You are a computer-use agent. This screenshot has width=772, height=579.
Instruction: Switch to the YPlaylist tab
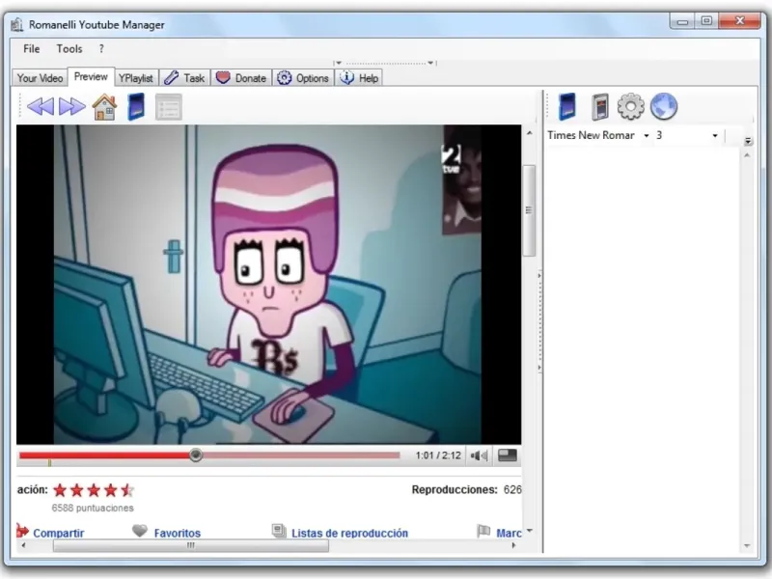click(135, 78)
